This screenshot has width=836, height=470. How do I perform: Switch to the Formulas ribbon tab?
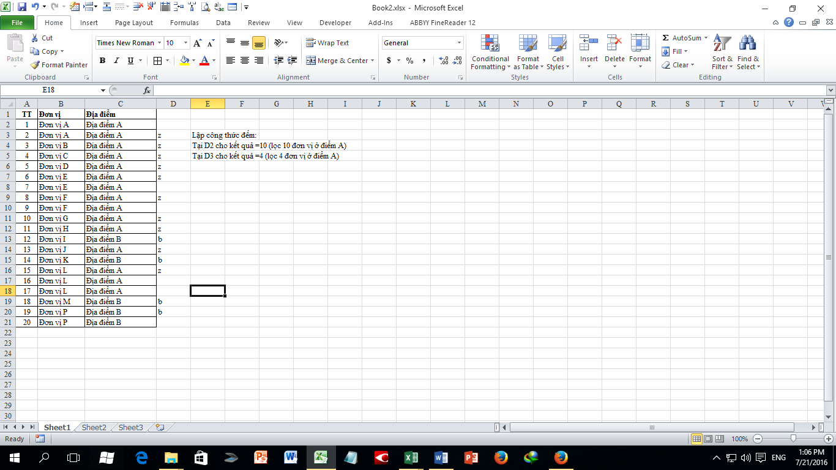click(x=184, y=23)
